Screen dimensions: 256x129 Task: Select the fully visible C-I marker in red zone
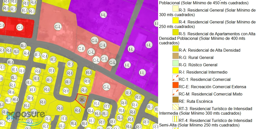click(20, 27)
